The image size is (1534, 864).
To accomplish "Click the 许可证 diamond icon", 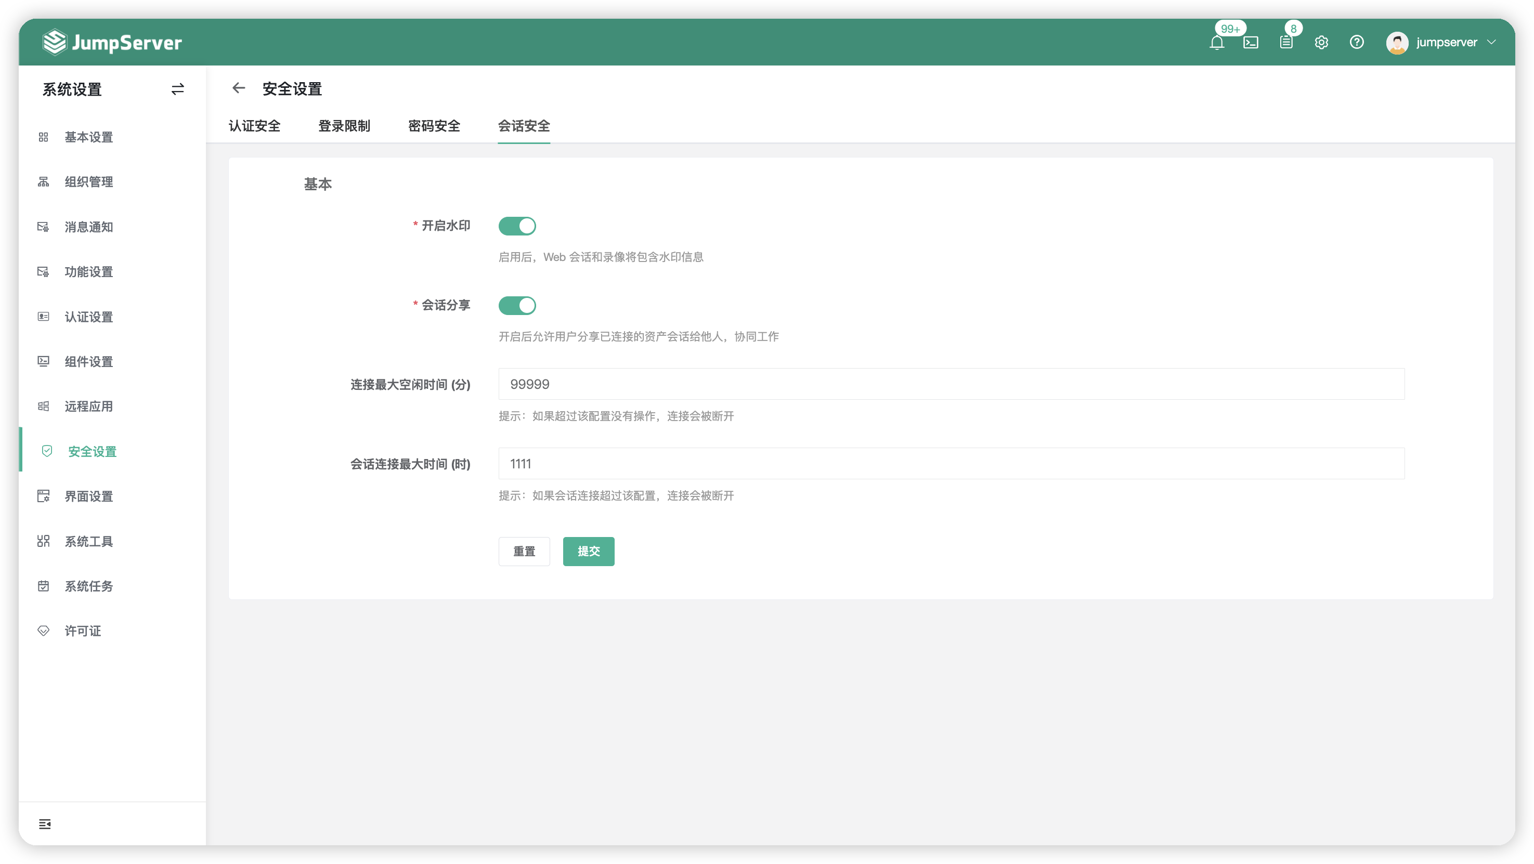I will tap(44, 631).
